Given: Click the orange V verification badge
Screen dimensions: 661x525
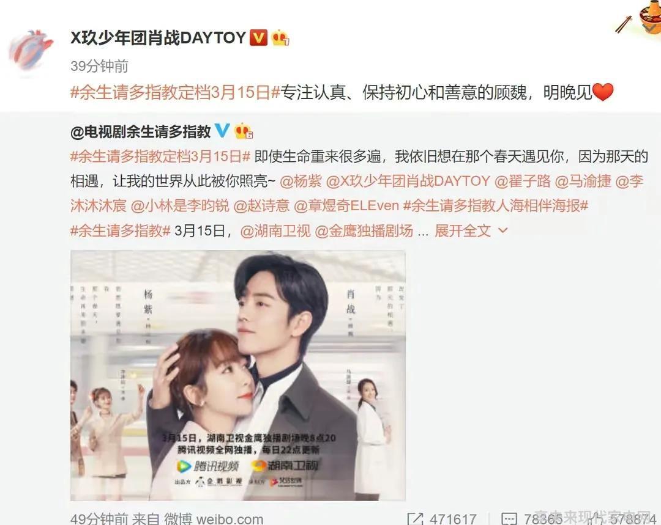Looking at the screenshot, I should [x=258, y=37].
